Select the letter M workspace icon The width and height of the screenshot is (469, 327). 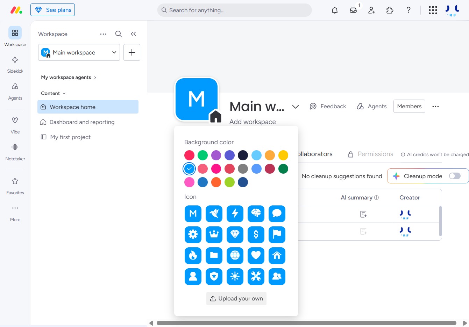pyautogui.click(x=193, y=213)
